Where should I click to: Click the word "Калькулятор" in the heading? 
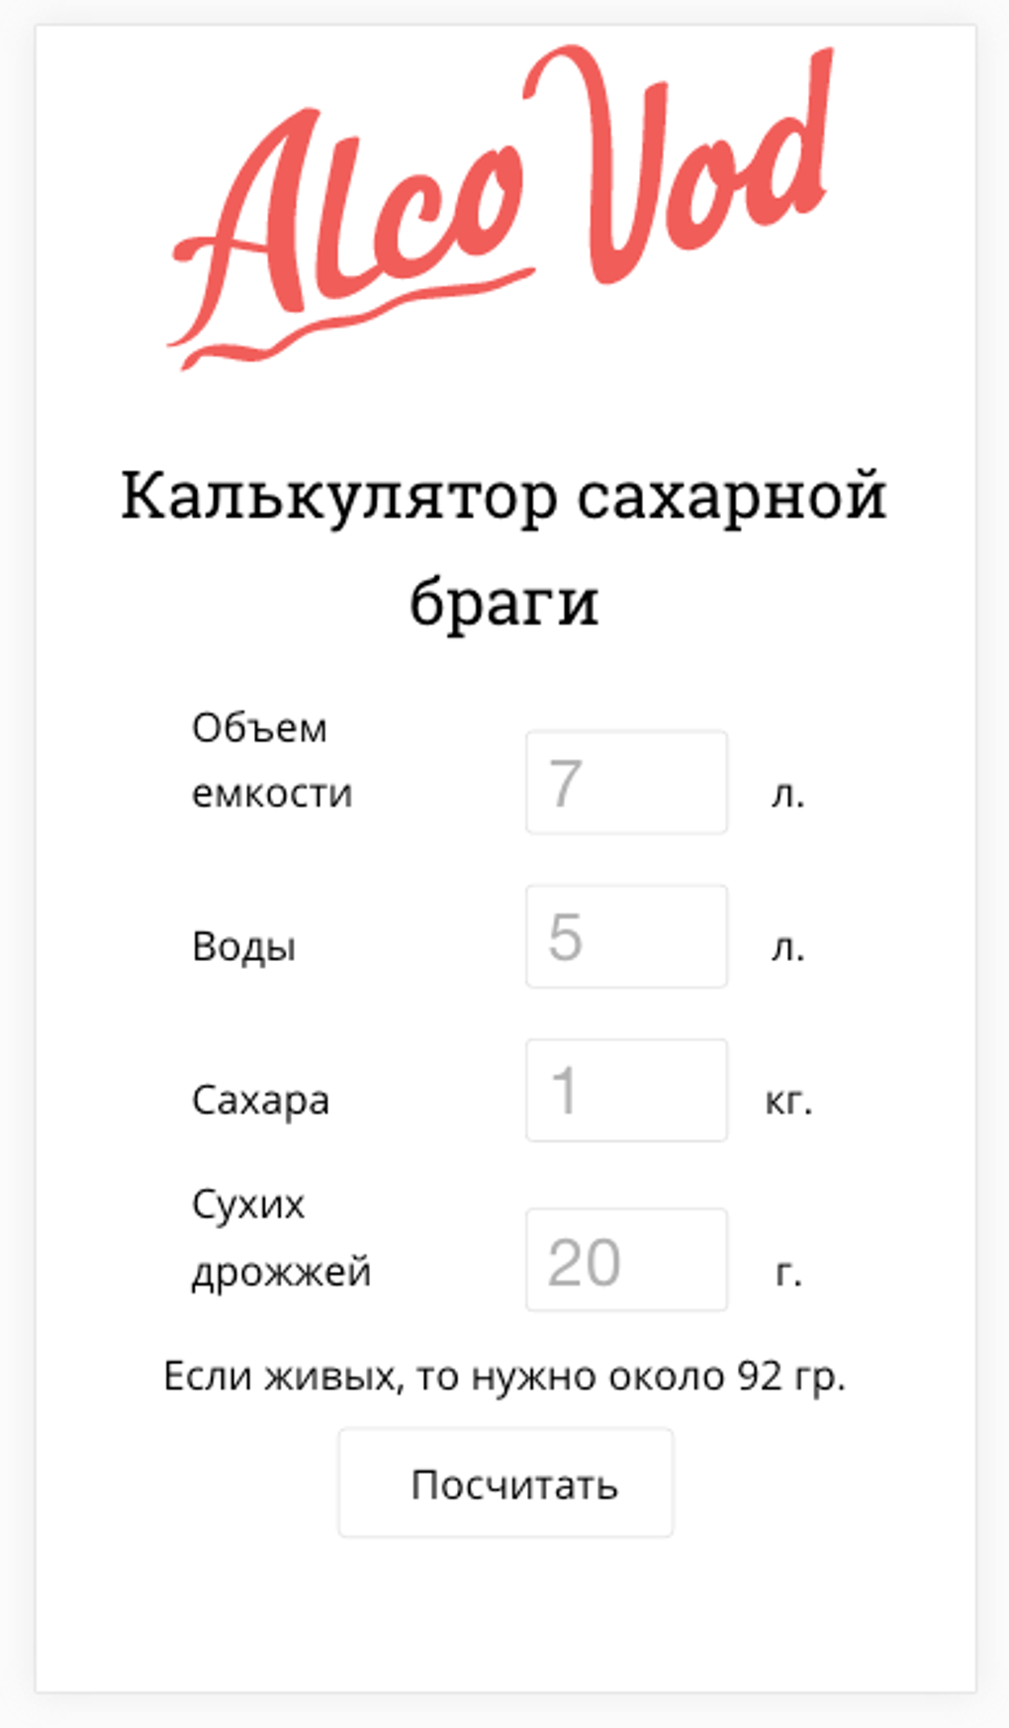pos(338,497)
